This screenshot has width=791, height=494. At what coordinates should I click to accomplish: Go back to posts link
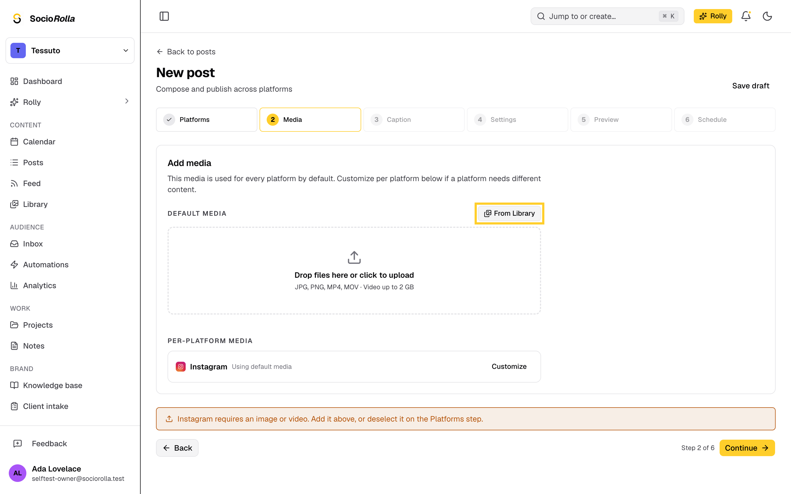[186, 52]
